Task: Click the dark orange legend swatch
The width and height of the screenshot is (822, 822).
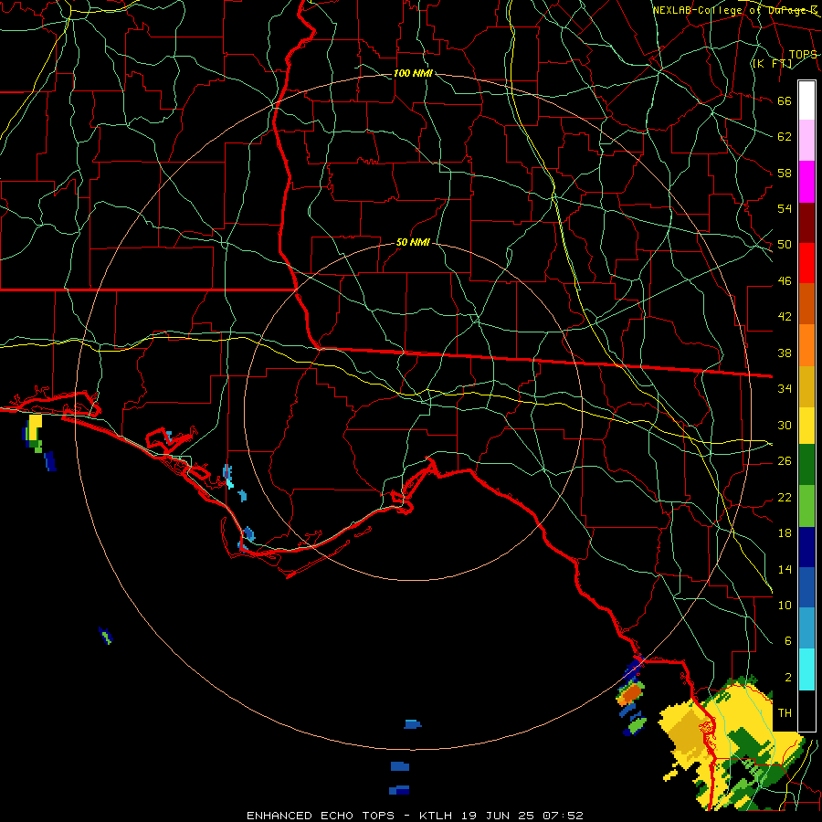Action: pos(806,303)
